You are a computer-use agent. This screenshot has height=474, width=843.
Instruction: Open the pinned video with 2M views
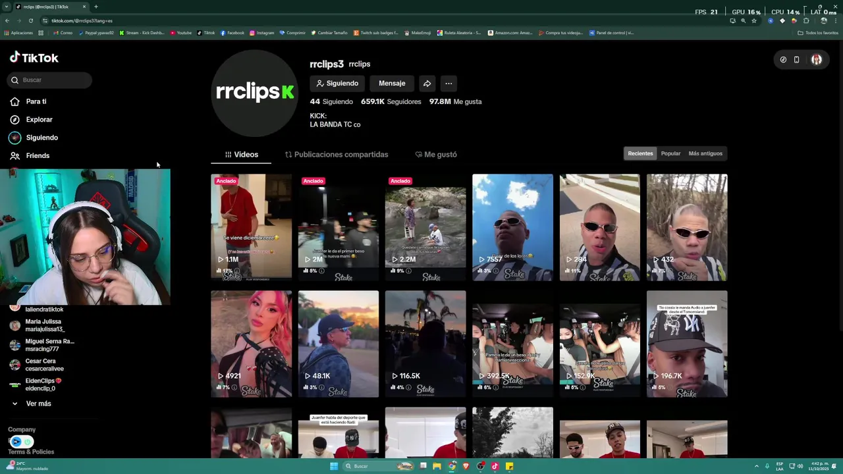click(x=338, y=227)
